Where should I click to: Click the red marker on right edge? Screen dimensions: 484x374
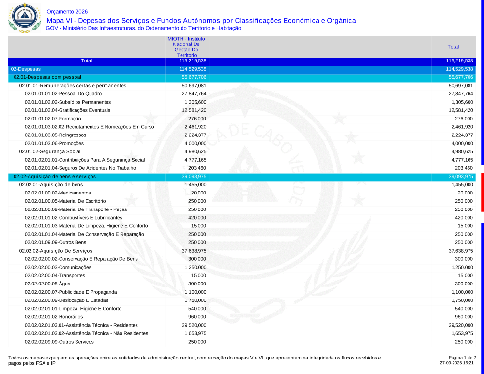482,192
